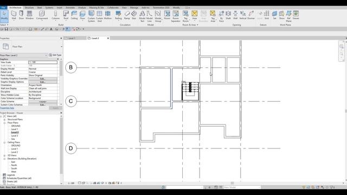Open the Annotate ribbon tab
The height and width of the screenshot is (195, 347).
coord(70,8)
